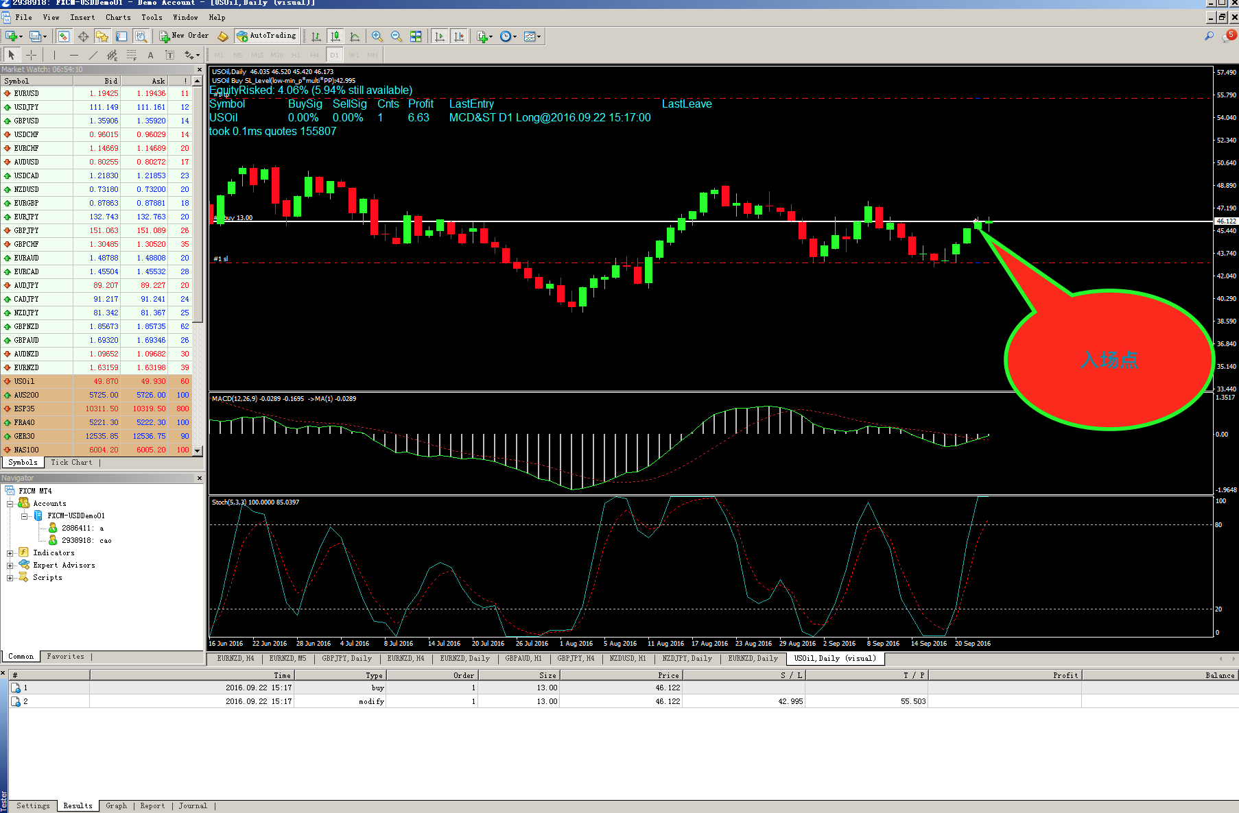
Task: Close the Tester panel
Action: point(3,673)
